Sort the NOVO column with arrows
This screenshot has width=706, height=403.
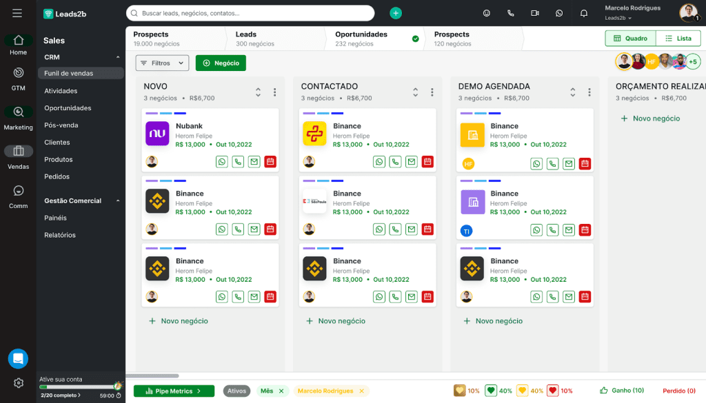258,92
